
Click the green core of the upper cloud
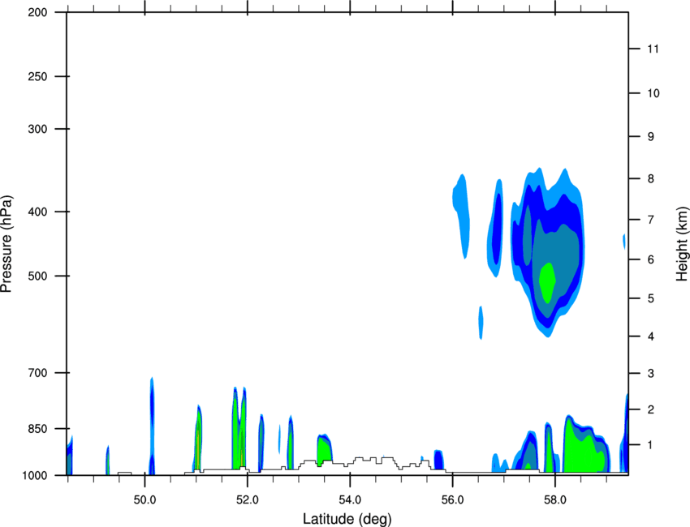(x=547, y=282)
